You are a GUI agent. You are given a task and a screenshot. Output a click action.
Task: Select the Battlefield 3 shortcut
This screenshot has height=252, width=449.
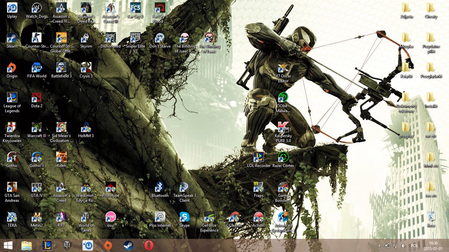61,70
